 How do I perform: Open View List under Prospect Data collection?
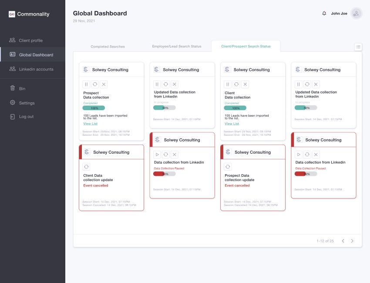coord(91,124)
